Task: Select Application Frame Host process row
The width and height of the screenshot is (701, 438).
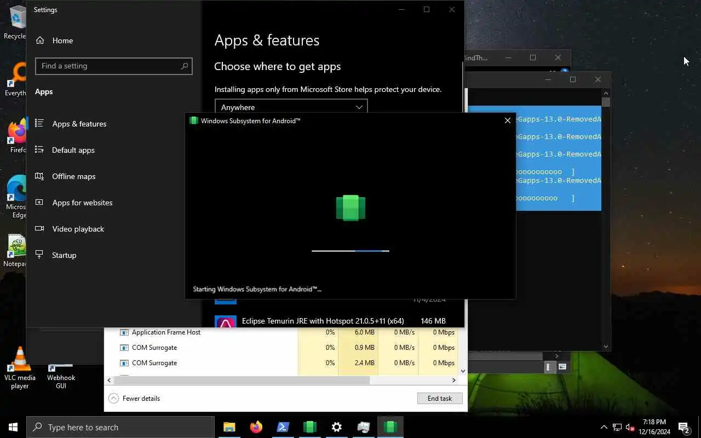Action: tap(282, 332)
